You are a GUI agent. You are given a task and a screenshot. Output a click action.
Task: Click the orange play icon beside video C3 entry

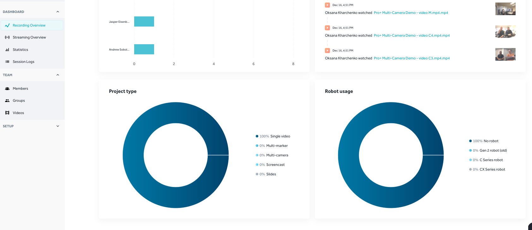[x=327, y=51]
